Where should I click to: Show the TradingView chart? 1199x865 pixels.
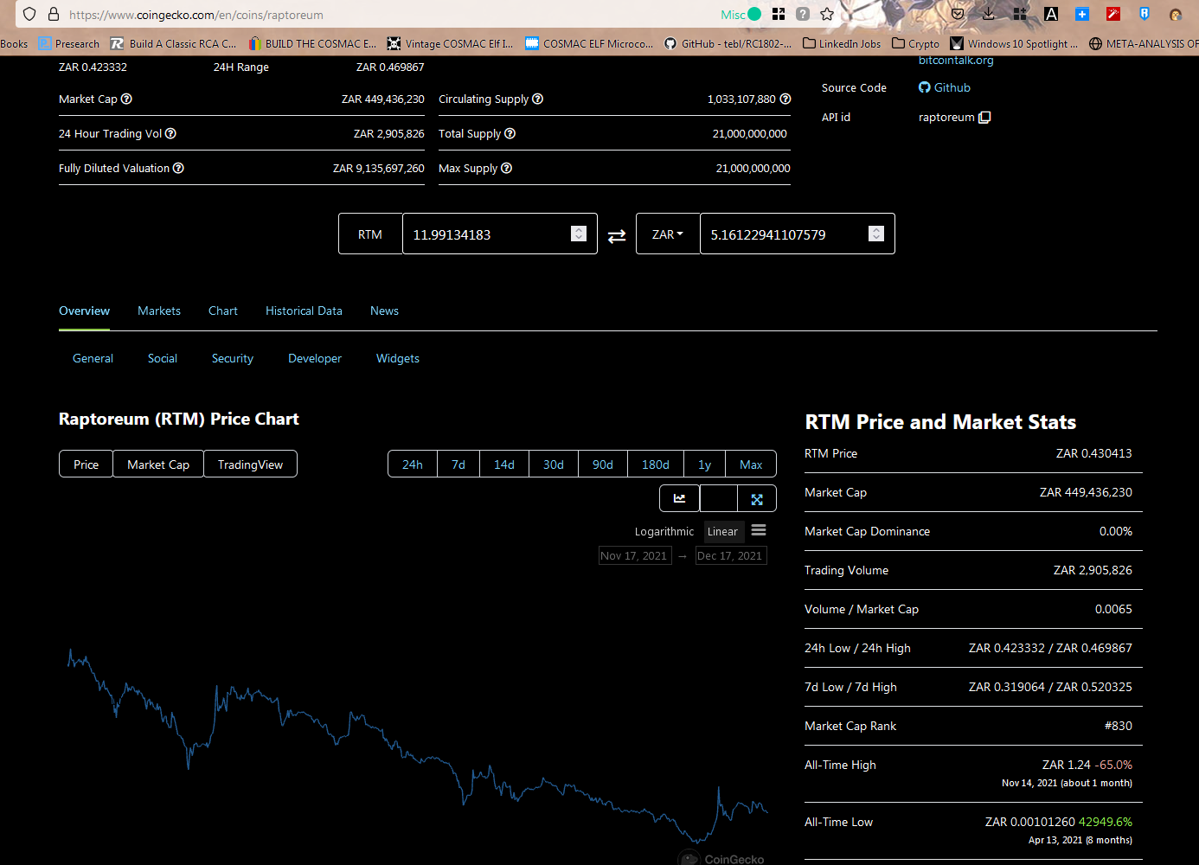250,465
